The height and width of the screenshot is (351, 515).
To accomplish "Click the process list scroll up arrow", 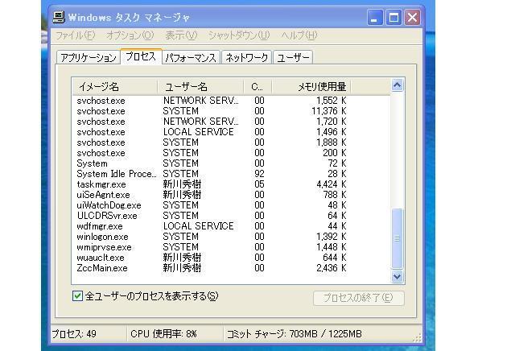I will click(x=397, y=85).
